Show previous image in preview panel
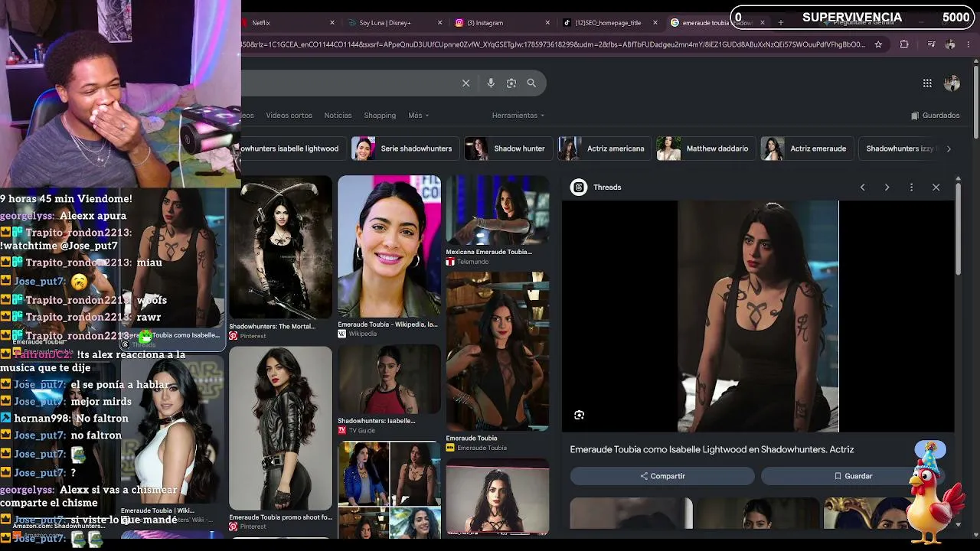Image resolution: width=980 pixels, height=551 pixels. coord(862,187)
